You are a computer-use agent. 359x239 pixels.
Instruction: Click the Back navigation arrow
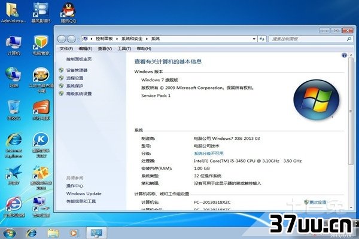point(62,39)
